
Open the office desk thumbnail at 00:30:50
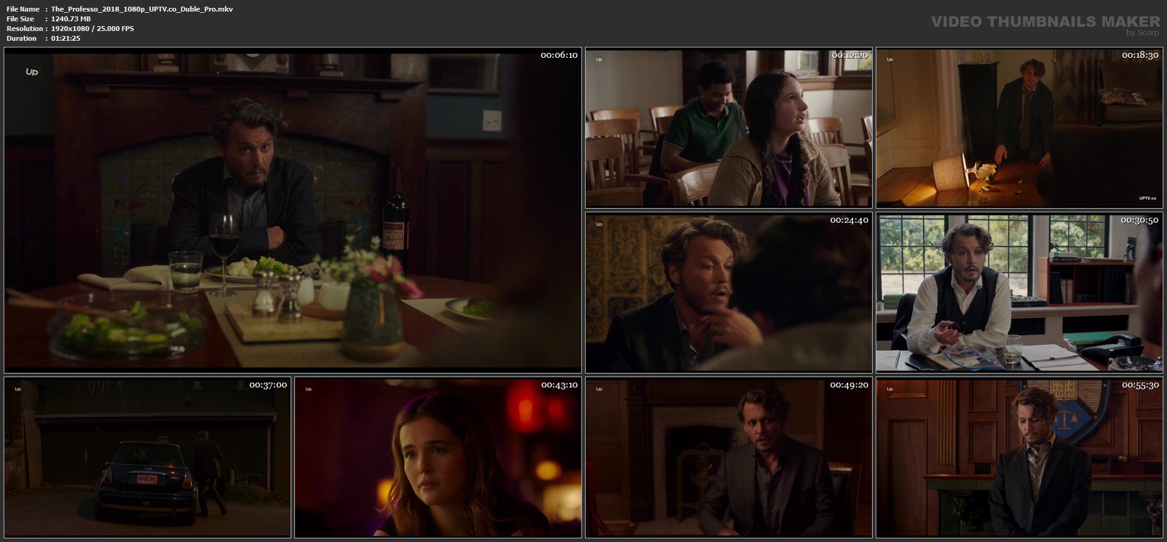coord(1019,293)
